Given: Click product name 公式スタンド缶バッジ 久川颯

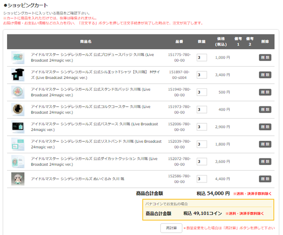Looking at the screenshot, I should point(91,92).
